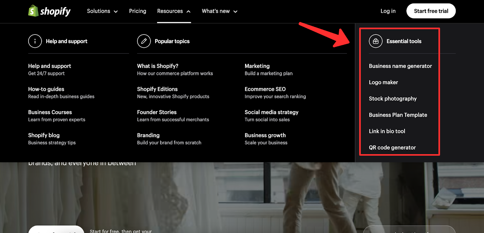This screenshot has width=484, height=233.
Task: Click the Essential tools briefcase icon
Action: tap(376, 41)
